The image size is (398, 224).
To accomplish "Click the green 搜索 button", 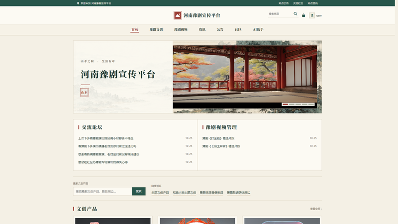I will 139,191.
